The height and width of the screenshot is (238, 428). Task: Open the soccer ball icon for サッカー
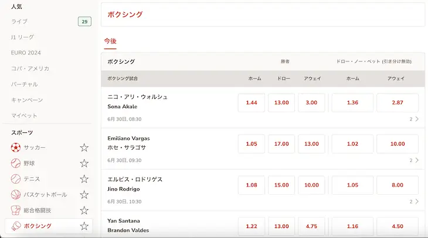[16, 147]
